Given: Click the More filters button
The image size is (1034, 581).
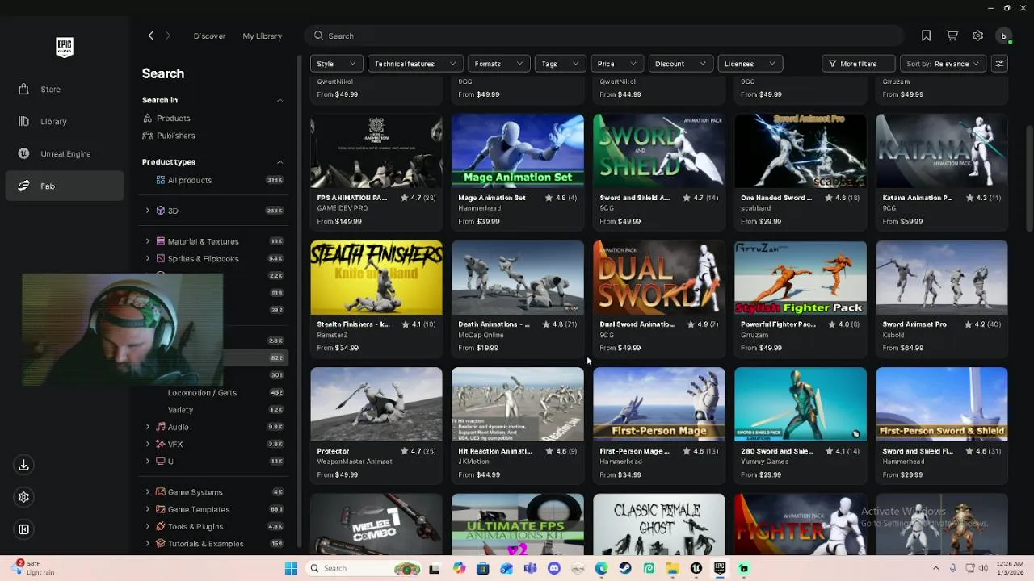Looking at the screenshot, I should [858, 64].
